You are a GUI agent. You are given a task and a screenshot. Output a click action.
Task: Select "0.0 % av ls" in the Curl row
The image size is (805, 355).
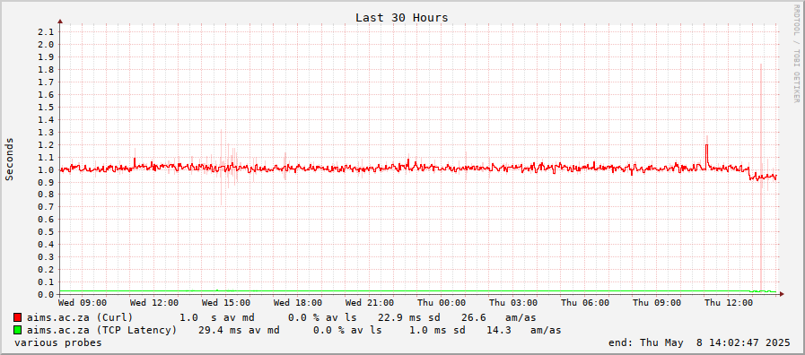pos(322,317)
